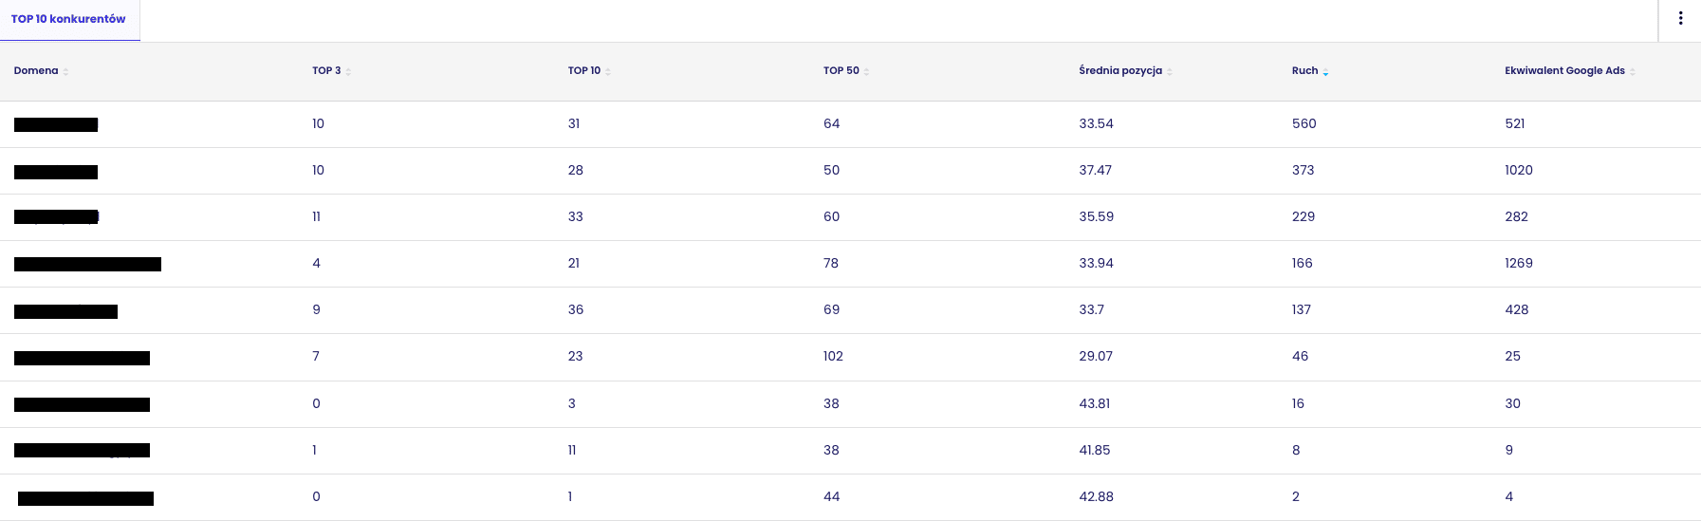
Task: Open the three-dot options menu
Action: 1680,18
